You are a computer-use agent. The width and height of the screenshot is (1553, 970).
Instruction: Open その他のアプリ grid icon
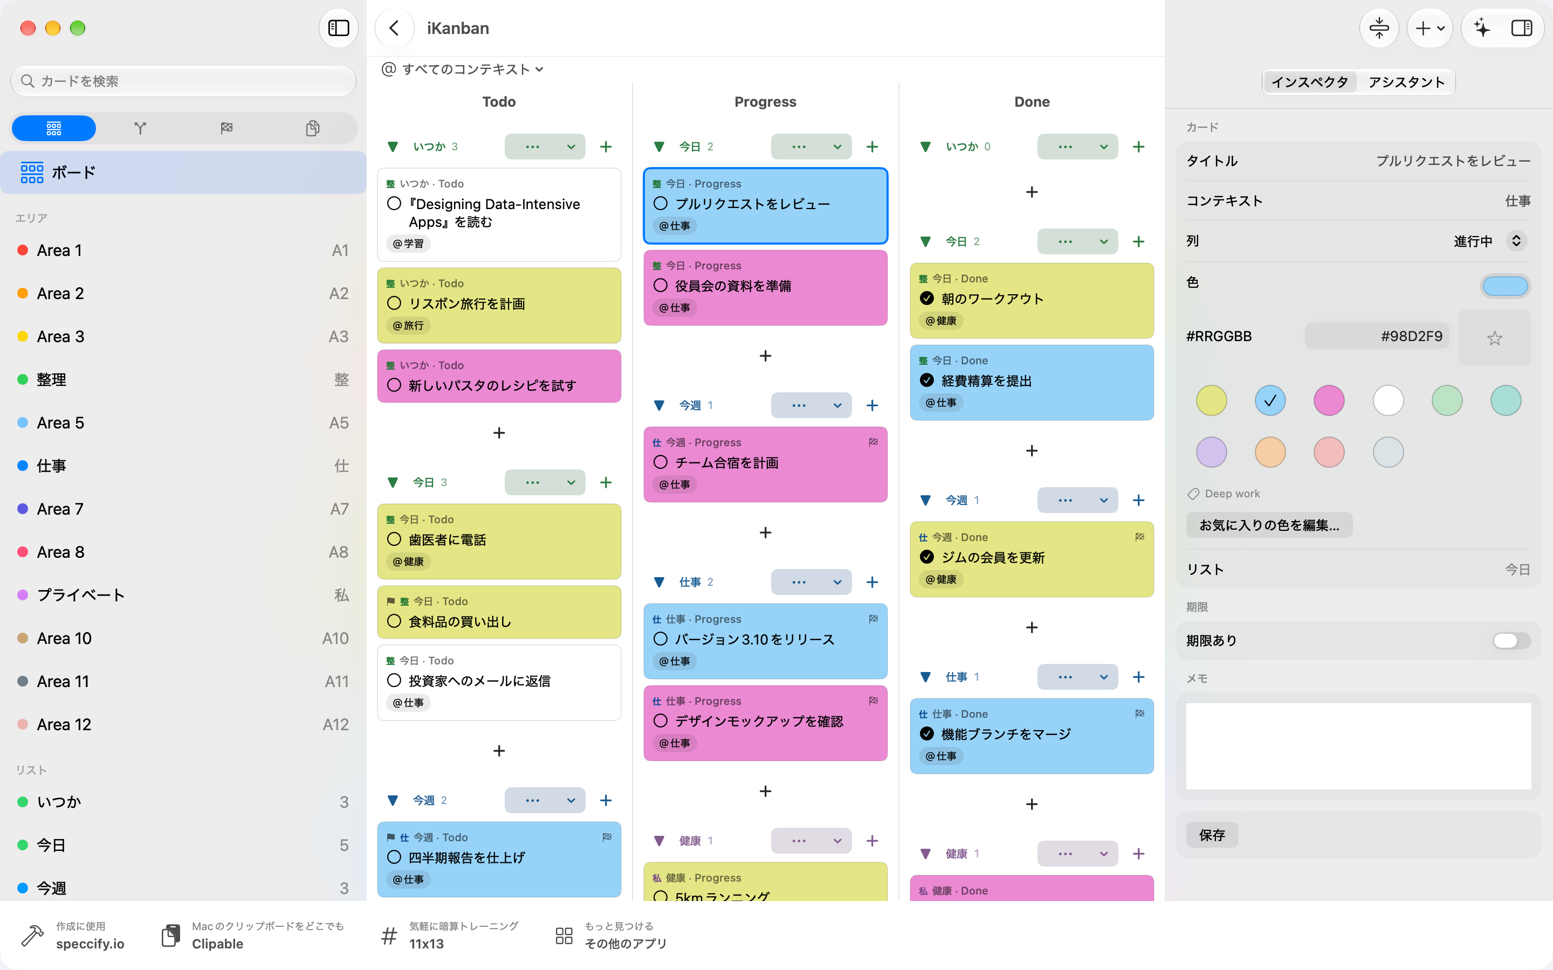pyautogui.click(x=564, y=936)
